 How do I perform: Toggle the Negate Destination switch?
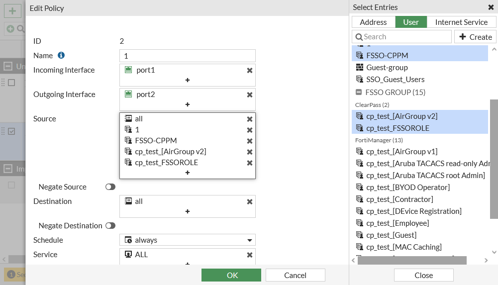(110, 226)
